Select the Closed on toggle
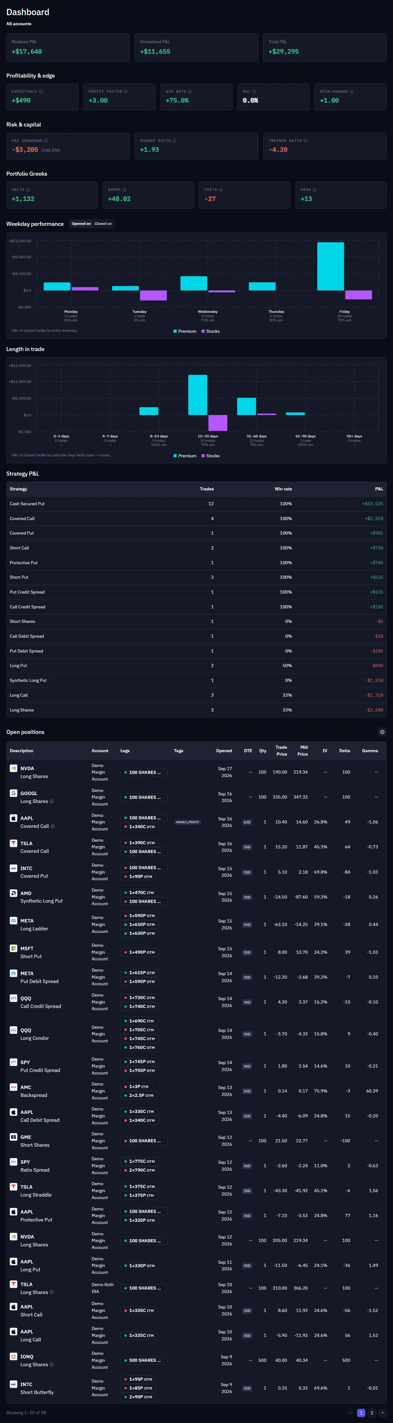The height and width of the screenshot is (1423, 393). click(103, 224)
